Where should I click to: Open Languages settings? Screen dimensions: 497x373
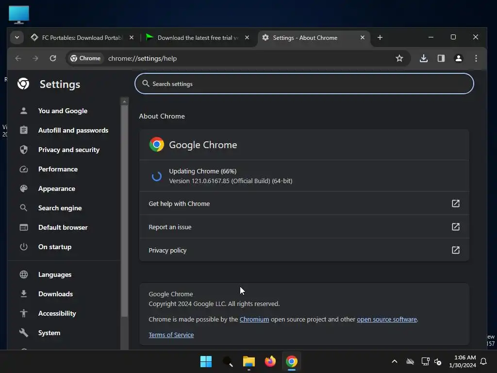click(55, 274)
